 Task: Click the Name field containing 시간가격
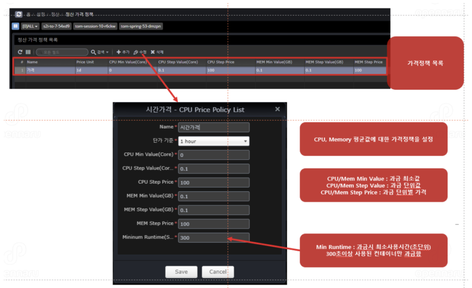[214, 127]
